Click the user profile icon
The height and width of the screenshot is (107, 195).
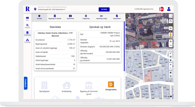coord(169,9)
